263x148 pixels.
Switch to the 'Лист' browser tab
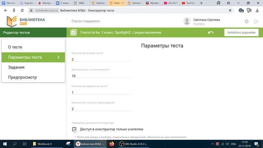(x=9, y=3)
